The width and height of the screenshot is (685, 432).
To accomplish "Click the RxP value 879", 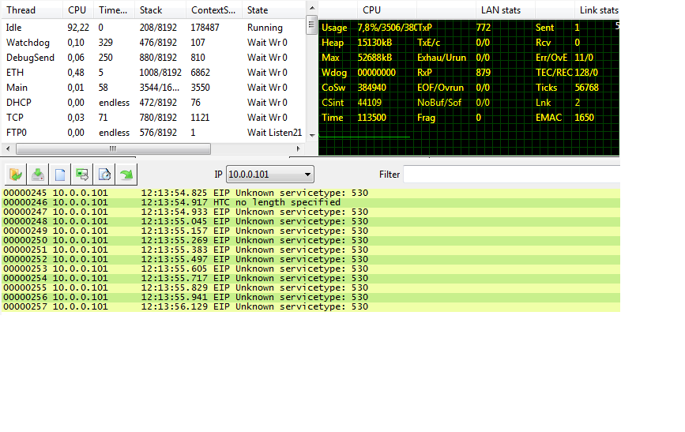I will click(x=484, y=73).
